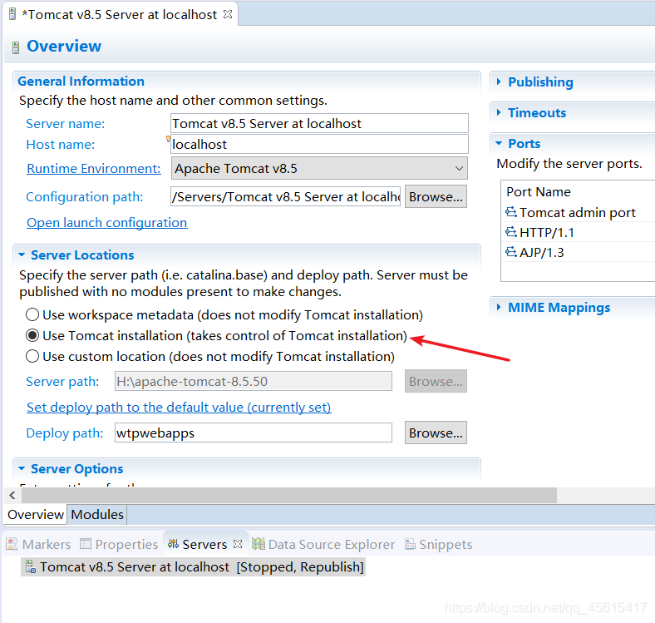Screen dimensions: 655x623
Task: Click the horizontal scrollbar thumb
Action: pos(289,496)
